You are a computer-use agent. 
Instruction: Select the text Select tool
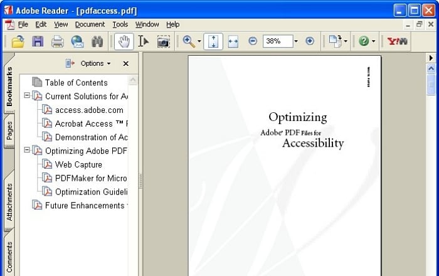[144, 41]
